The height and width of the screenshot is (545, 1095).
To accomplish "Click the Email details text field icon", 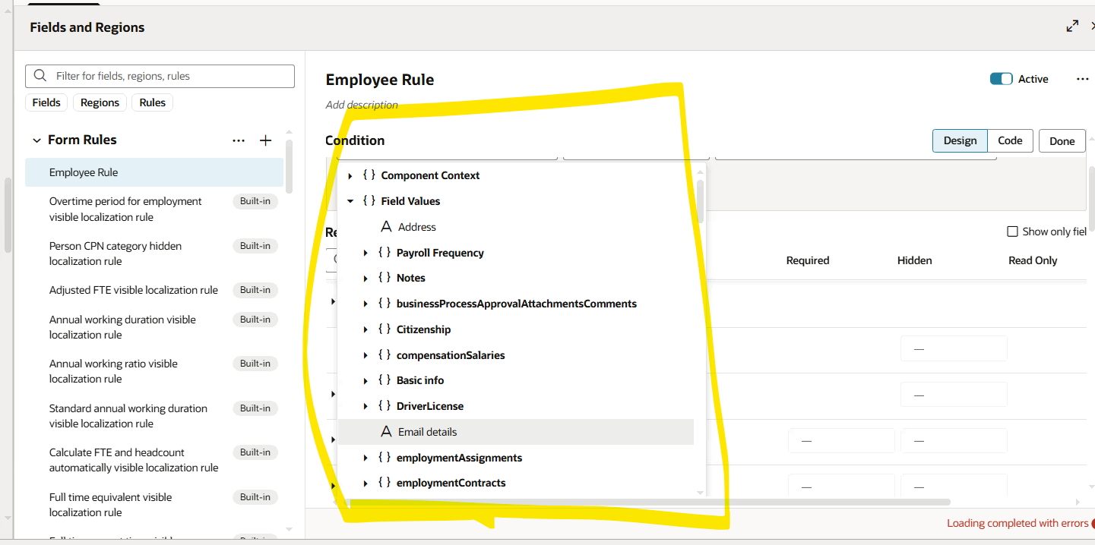I will click(x=386, y=432).
